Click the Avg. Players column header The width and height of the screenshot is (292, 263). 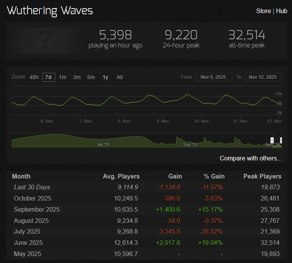[x=121, y=176]
